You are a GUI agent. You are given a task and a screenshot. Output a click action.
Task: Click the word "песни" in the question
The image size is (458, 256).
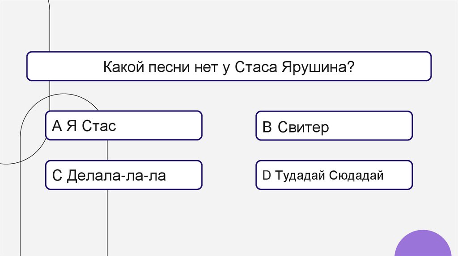click(166, 67)
